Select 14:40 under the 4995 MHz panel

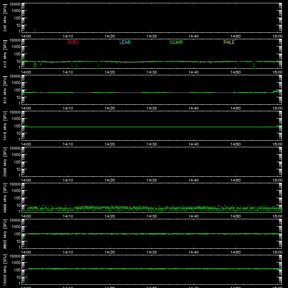point(193,216)
